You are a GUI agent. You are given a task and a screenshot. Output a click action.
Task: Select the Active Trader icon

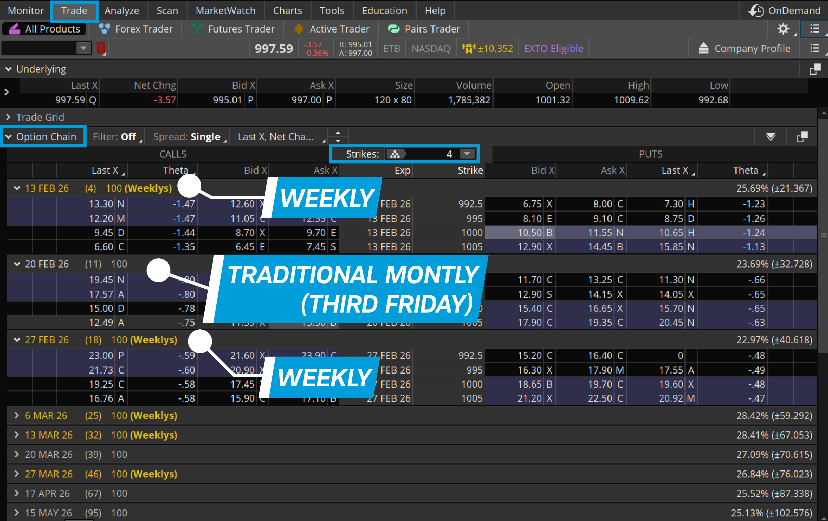pos(299,29)
